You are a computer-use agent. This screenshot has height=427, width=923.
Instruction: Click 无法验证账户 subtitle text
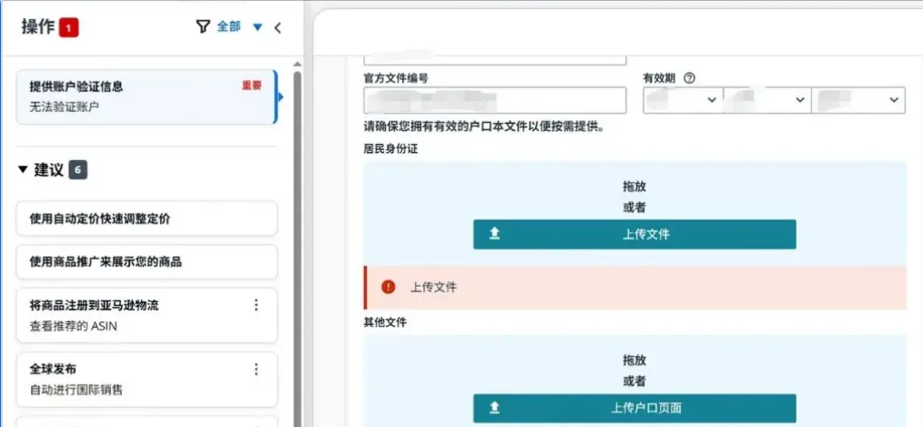64,107
